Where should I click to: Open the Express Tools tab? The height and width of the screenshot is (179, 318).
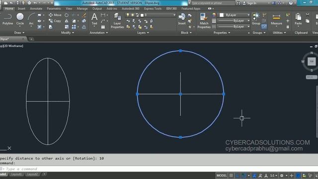[153, 8]
